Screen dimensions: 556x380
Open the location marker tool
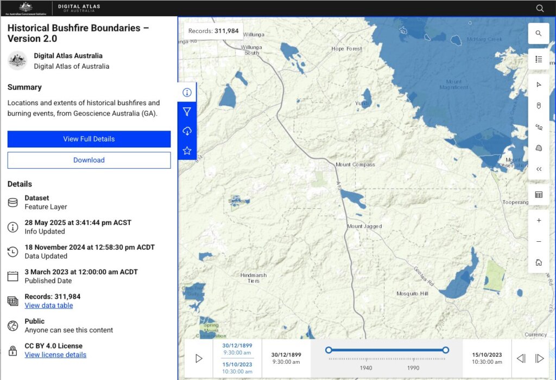(539, 106)
